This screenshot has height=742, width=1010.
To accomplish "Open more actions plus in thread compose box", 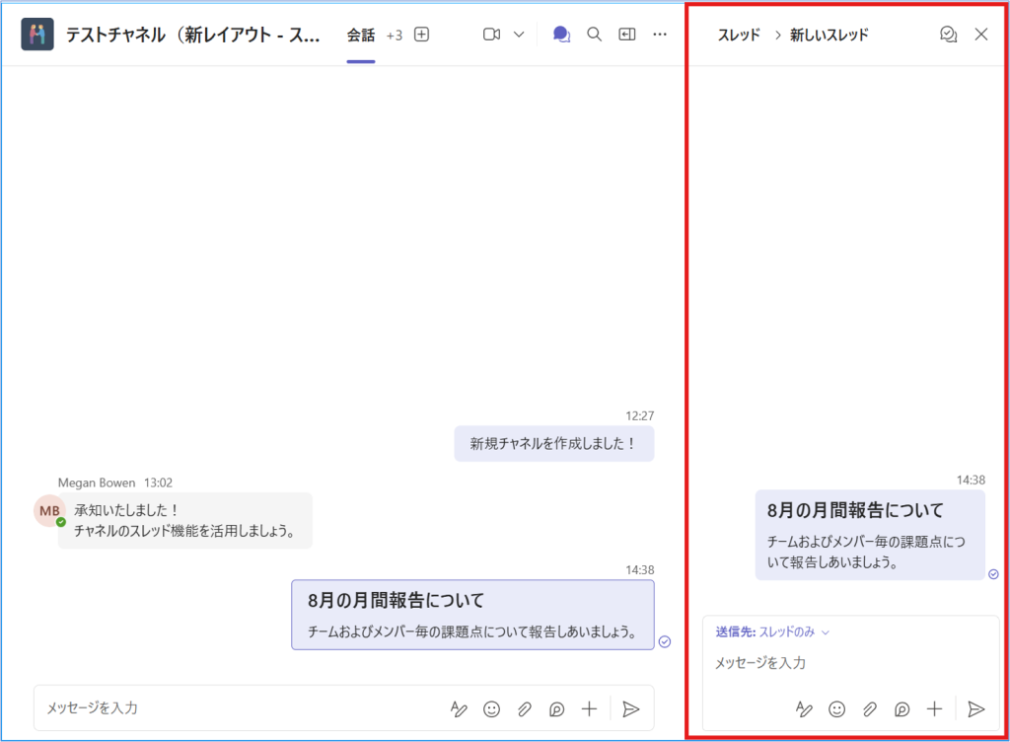I will tap(934, 709).
